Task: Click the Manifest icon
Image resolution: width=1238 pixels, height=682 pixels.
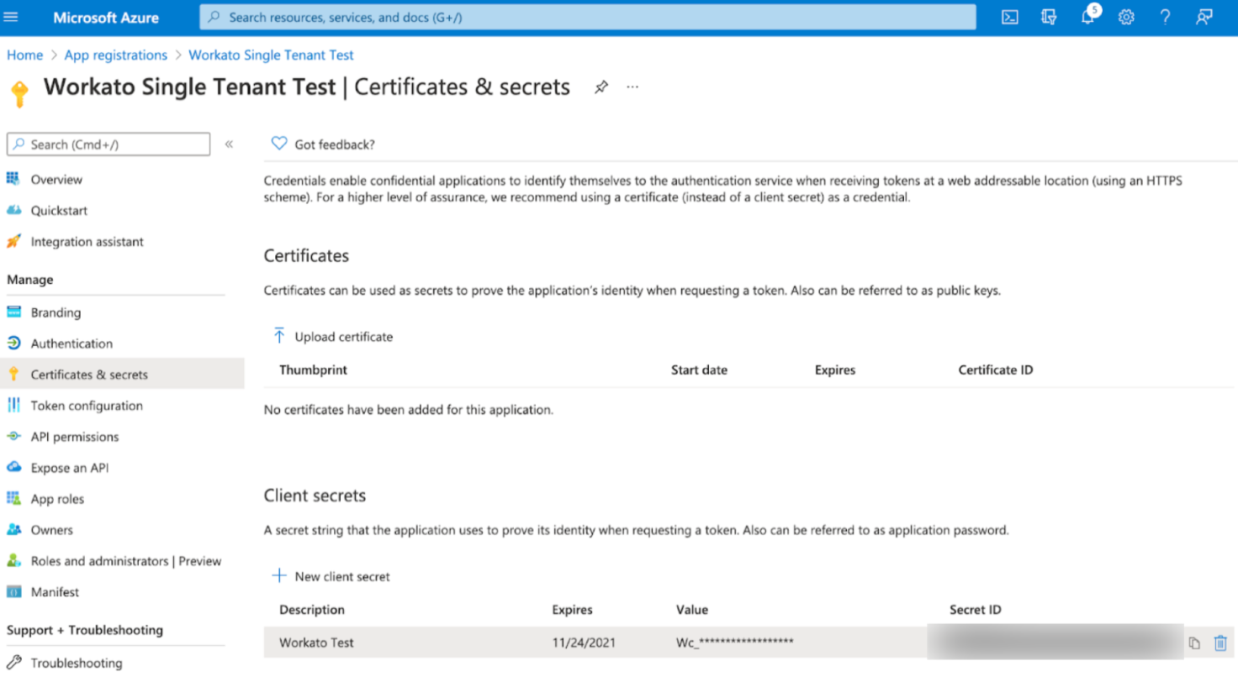Action: click(x=13, y=591)
